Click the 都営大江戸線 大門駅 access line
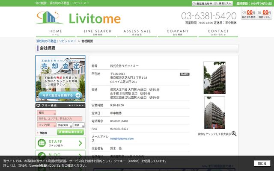274x171 pixels. [135, 90]
